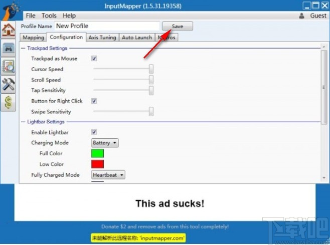Viewport: 330px width, 245px height.
Task: Click the Scroll Speed slider handle
Action: (x=151, y=80)
